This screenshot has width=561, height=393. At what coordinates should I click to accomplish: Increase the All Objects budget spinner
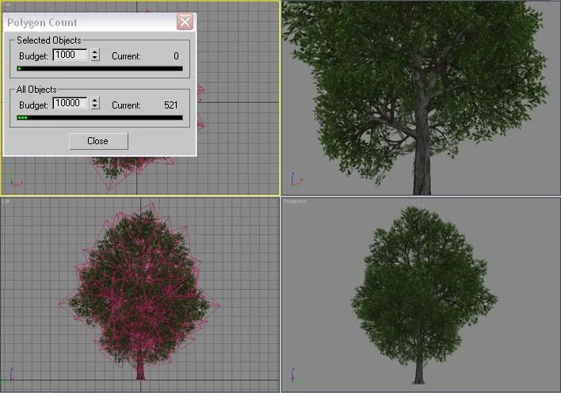(95, 101)
